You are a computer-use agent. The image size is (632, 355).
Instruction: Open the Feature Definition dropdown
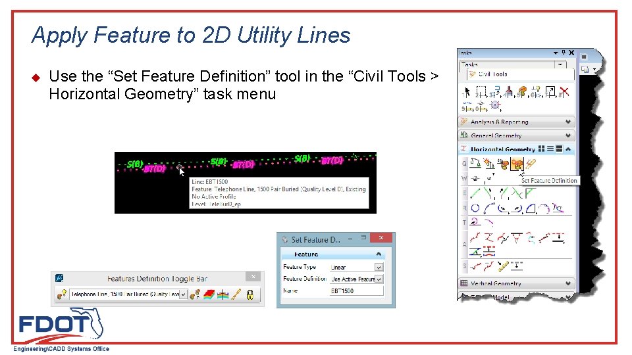[x=379, y=279]
